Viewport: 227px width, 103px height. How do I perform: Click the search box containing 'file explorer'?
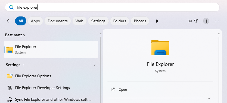point(112,7)
